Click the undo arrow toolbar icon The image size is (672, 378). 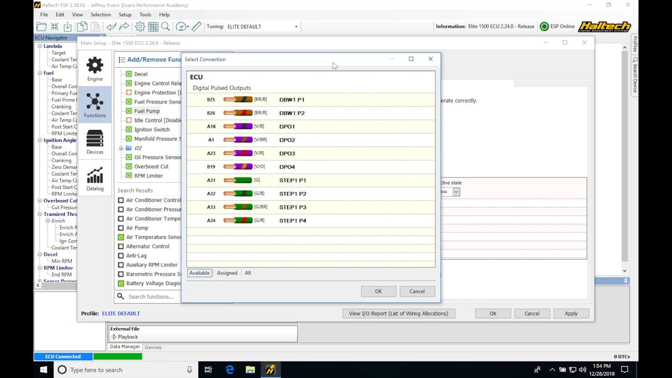tap(111, 27)
